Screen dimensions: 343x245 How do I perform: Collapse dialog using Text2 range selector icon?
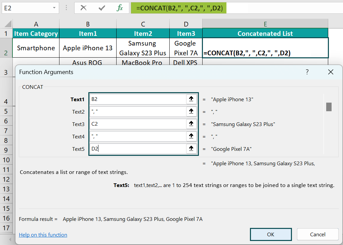[x=191, y=112]
